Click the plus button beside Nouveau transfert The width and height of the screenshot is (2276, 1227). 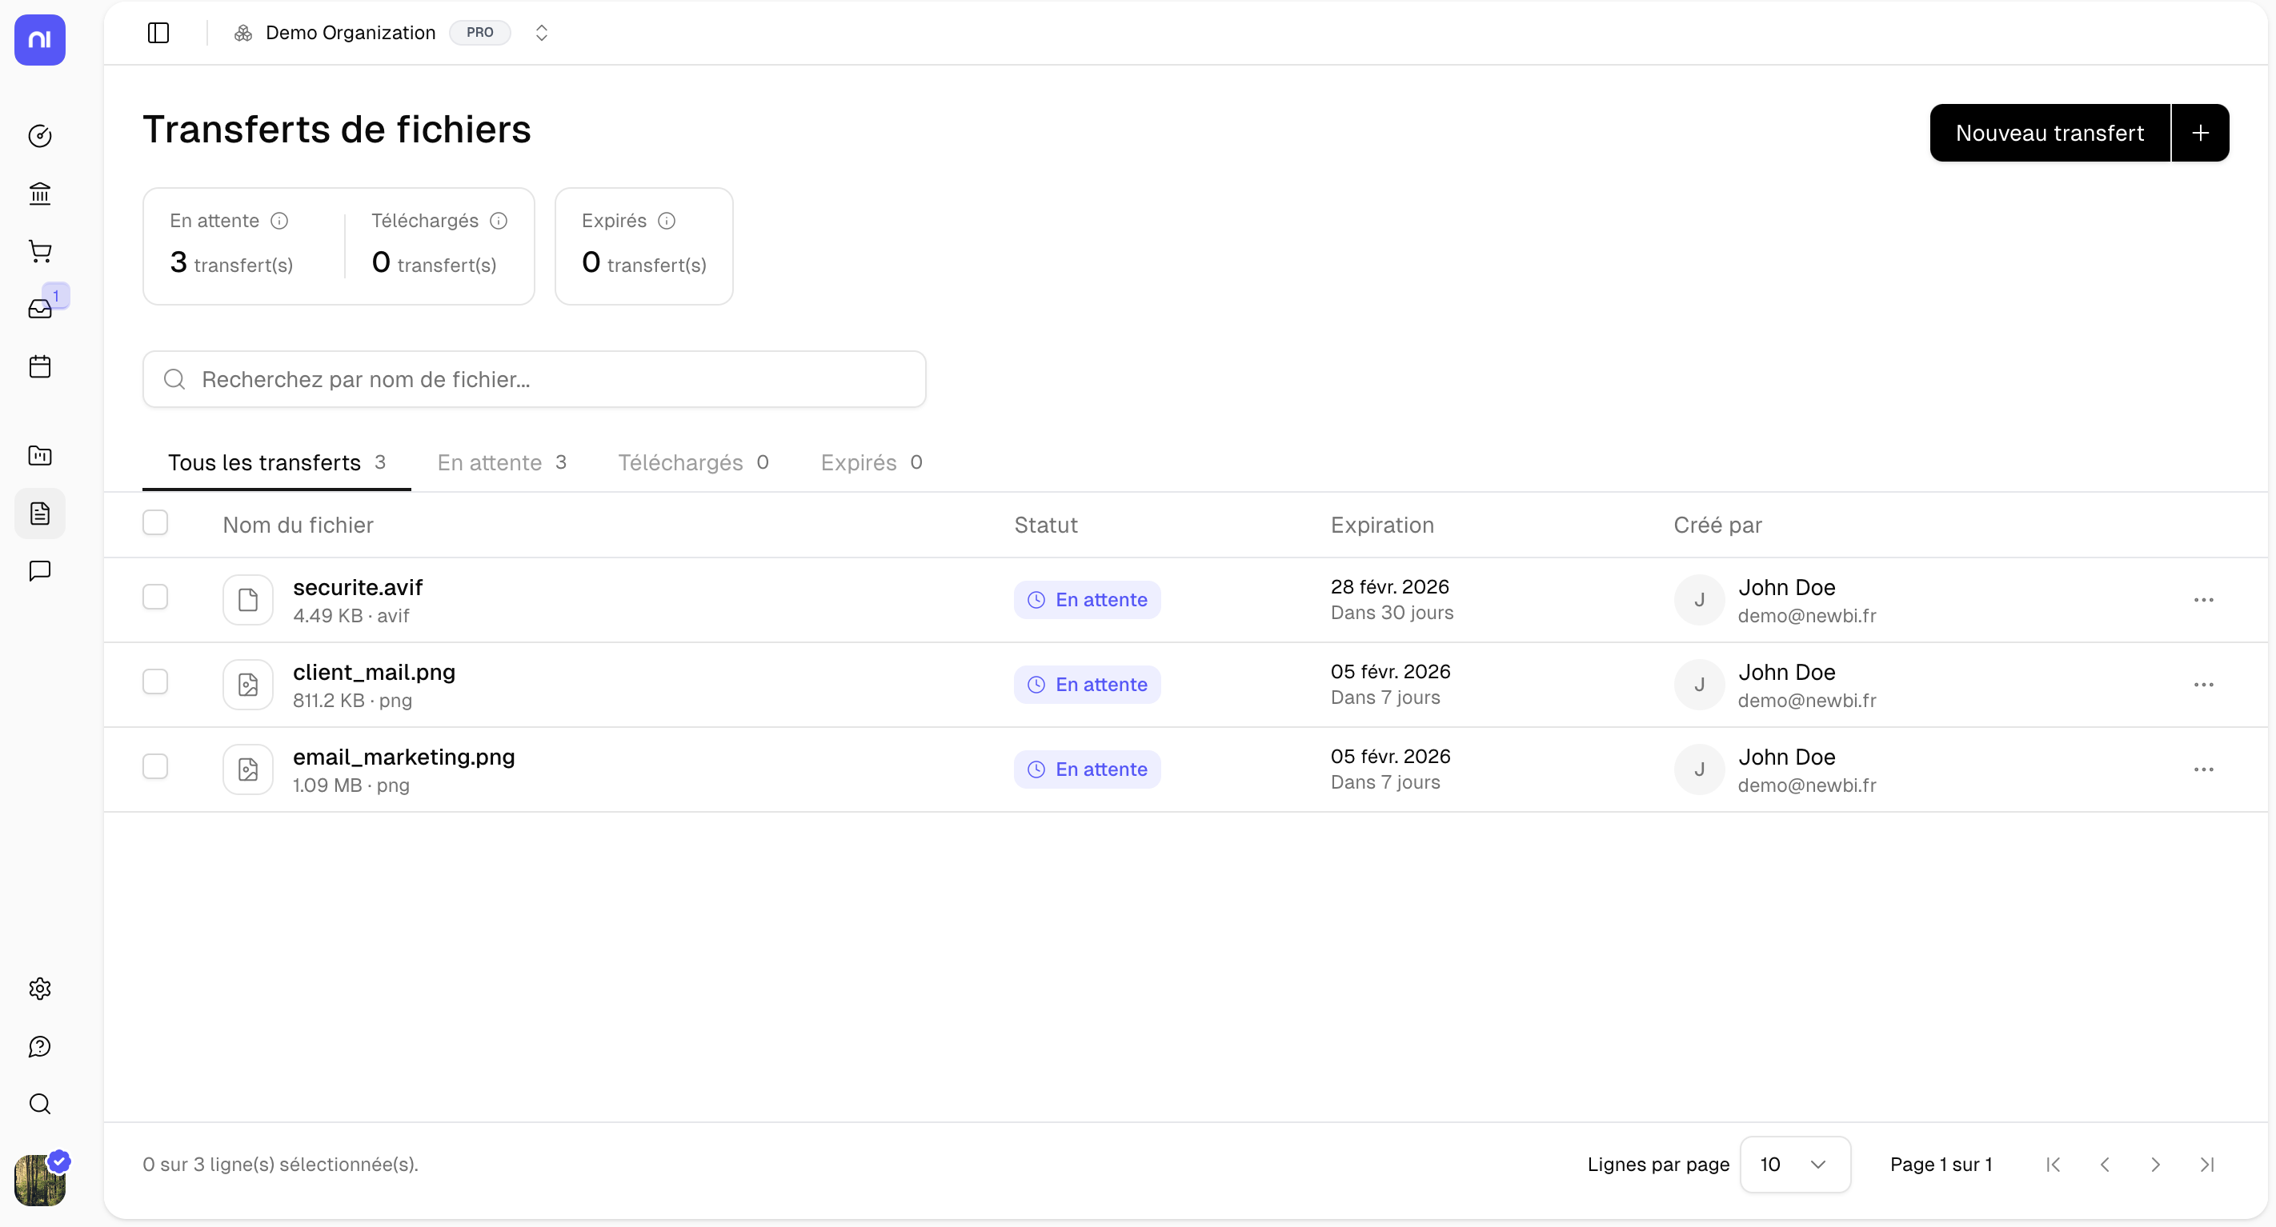2200,134
